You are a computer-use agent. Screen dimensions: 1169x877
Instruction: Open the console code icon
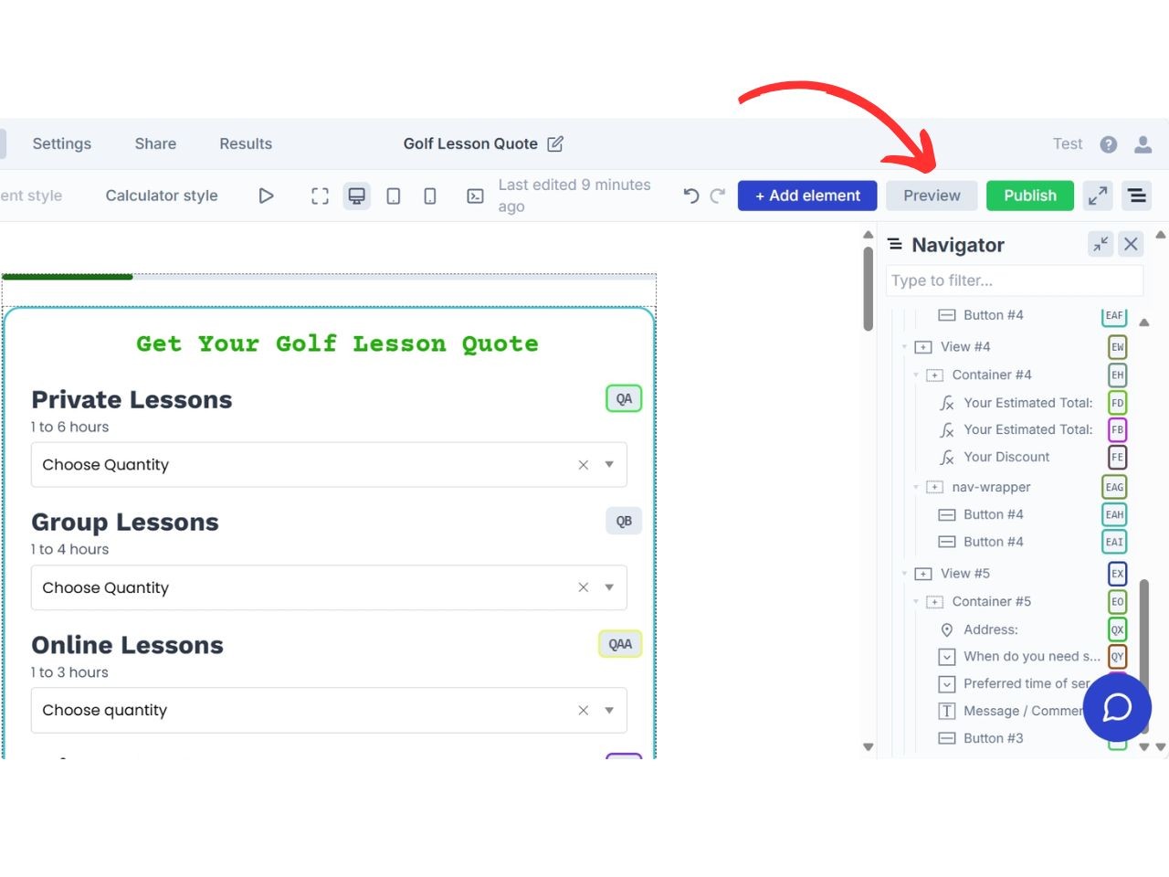[x=475, y=195]
